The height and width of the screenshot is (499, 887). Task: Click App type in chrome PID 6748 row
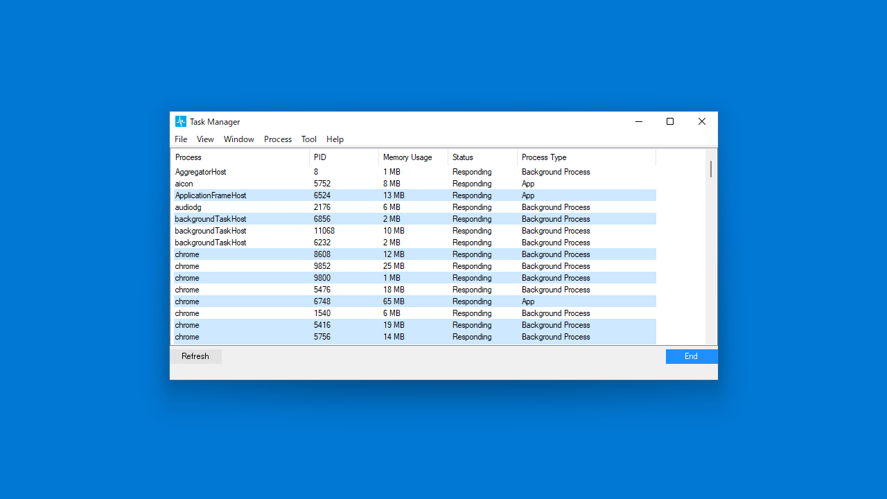528,301
